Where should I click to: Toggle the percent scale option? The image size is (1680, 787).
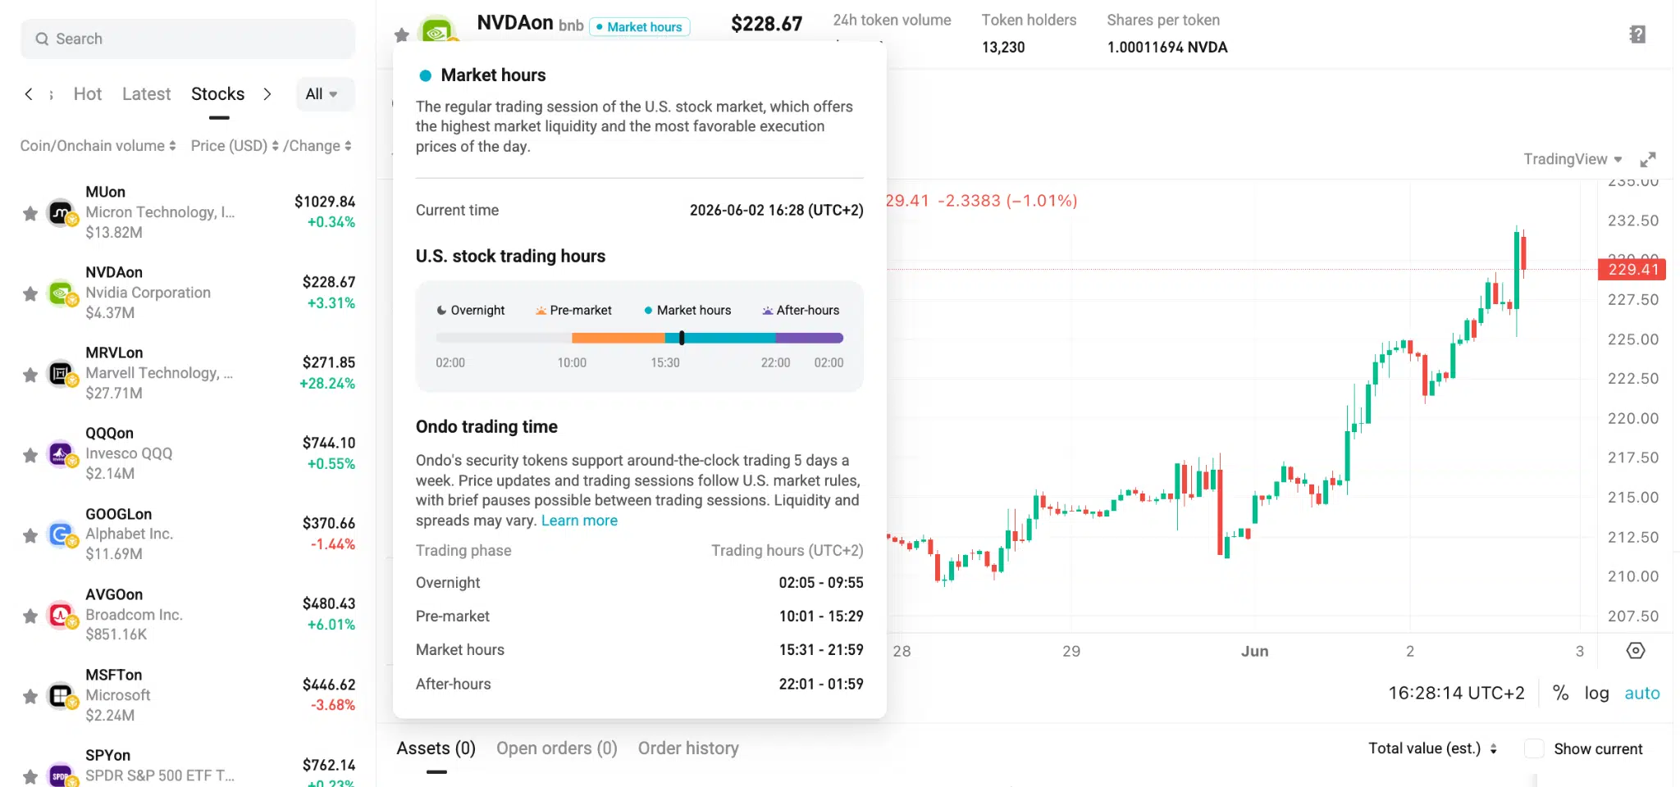[1560, 693]
